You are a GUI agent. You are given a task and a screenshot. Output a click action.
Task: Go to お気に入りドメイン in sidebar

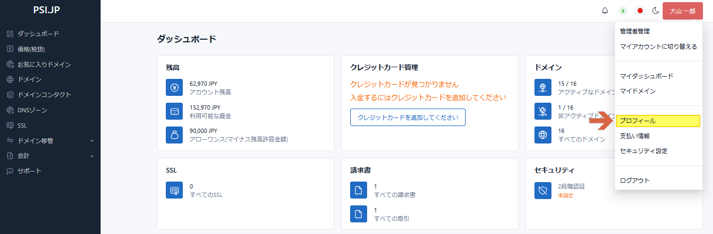tap(44, 65)
